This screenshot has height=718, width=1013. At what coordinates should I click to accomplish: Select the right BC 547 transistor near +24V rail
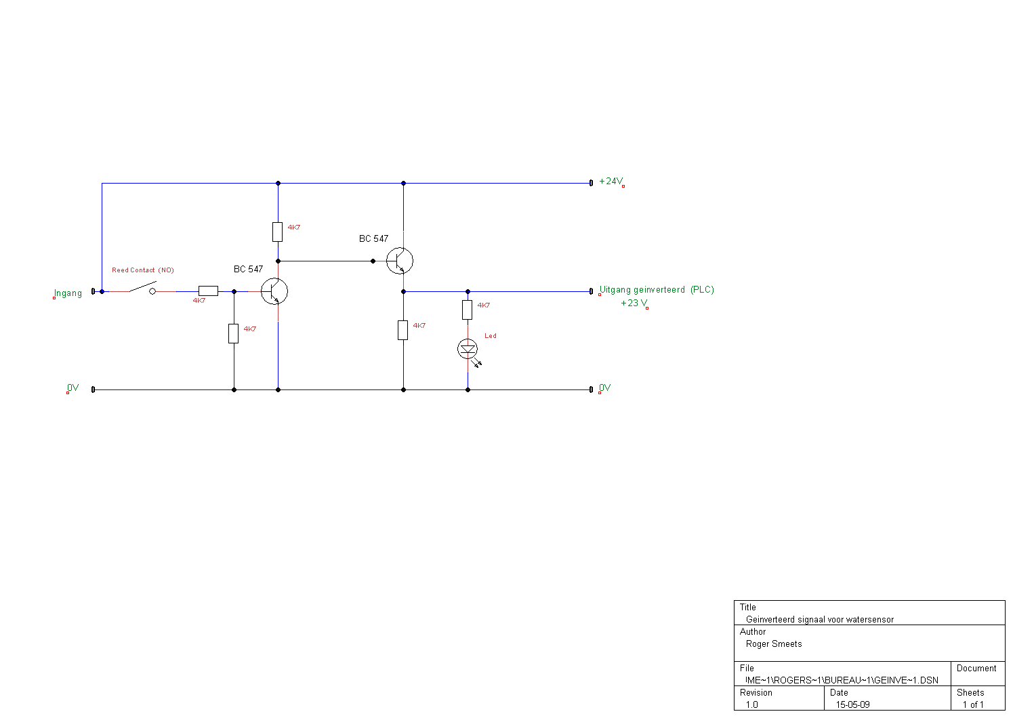point(399,261)
